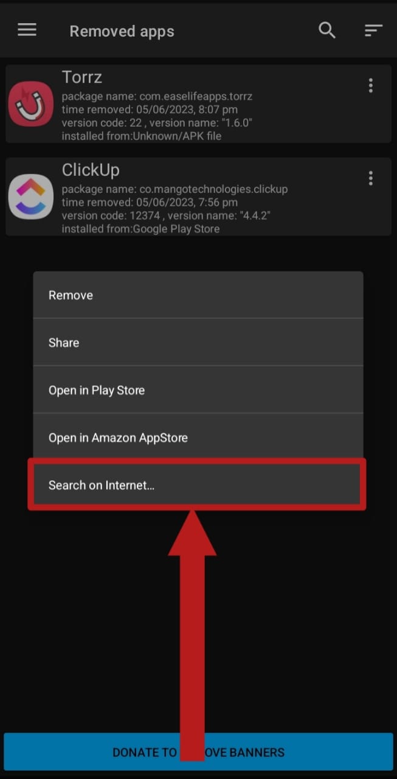This screenshot has height=779, width=397.
Task: Tap Torrz installed from Unknown/APK file line
Action: point(141,136)
